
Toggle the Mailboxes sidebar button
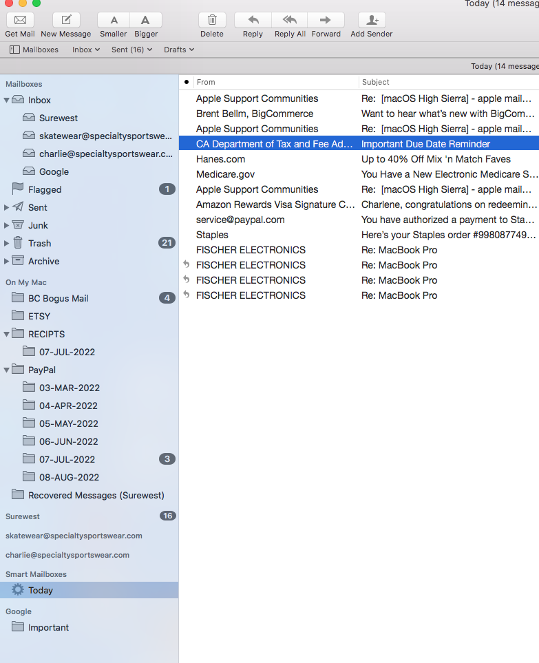pos(34,50)
